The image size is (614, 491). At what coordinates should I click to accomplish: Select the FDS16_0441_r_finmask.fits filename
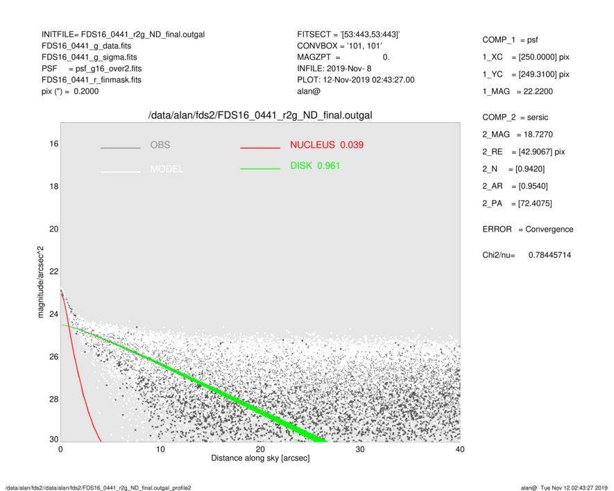tap(92, 80)
